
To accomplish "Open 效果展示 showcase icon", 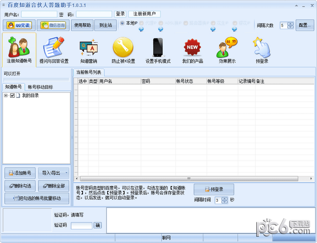I will pos(227,50).
